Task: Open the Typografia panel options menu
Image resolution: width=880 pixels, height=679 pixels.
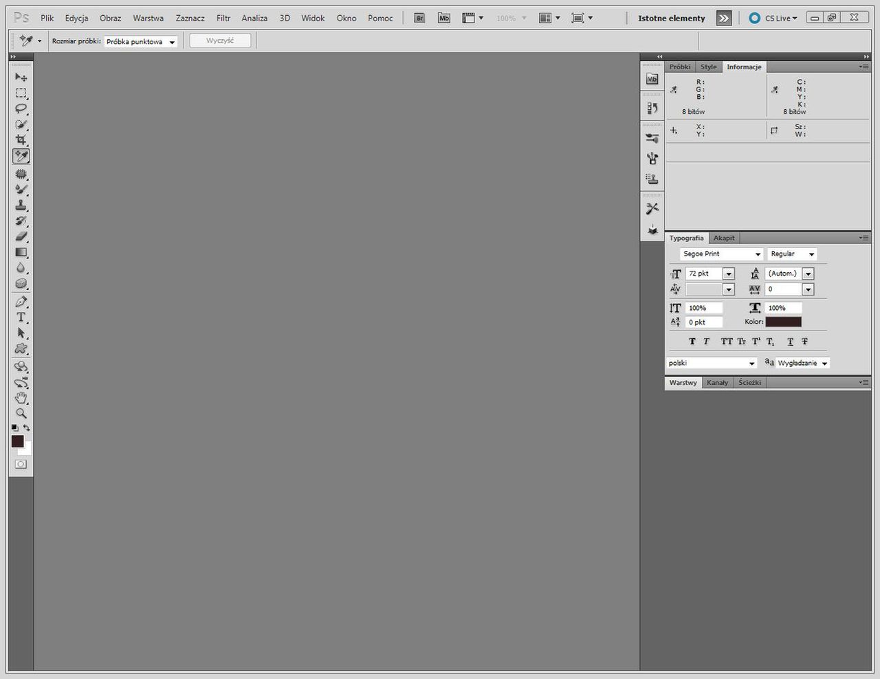Action: pos(864,238)
